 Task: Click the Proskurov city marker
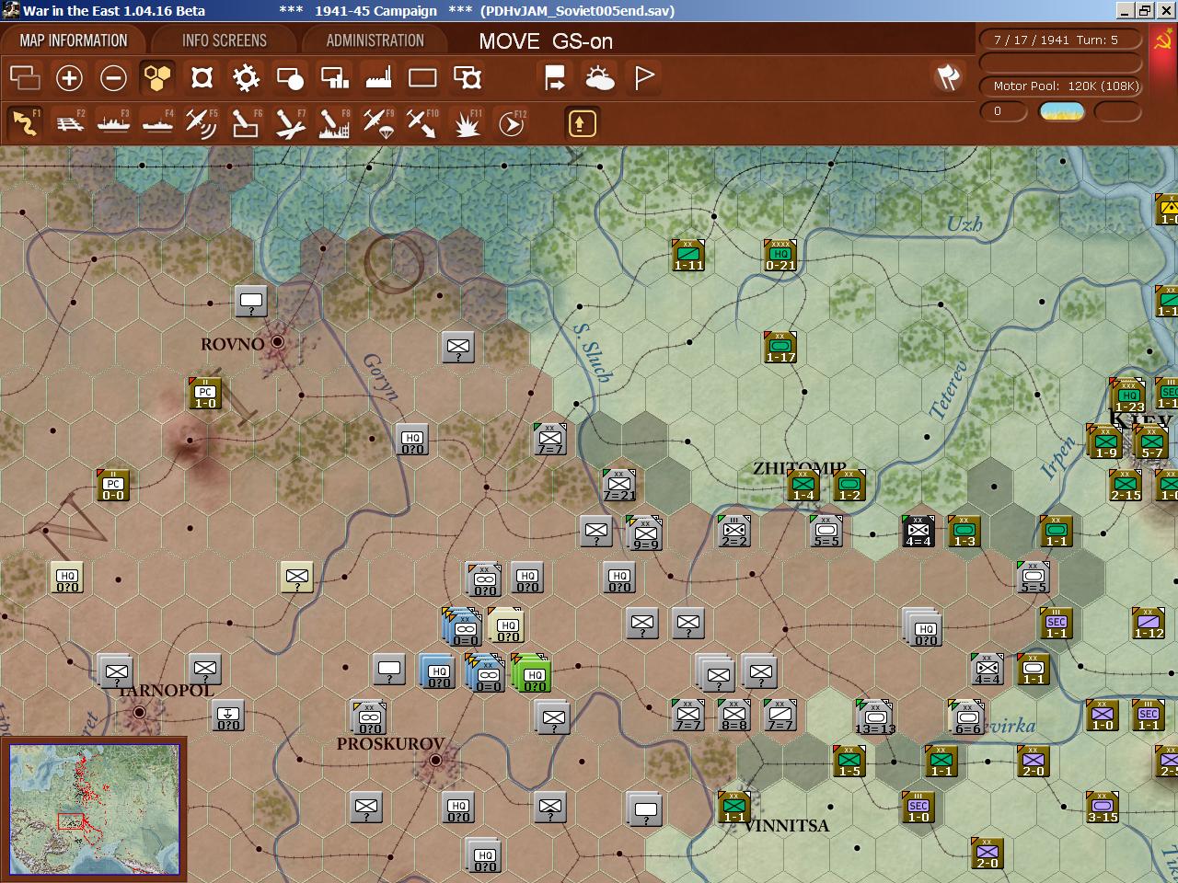tap(436, 761)
